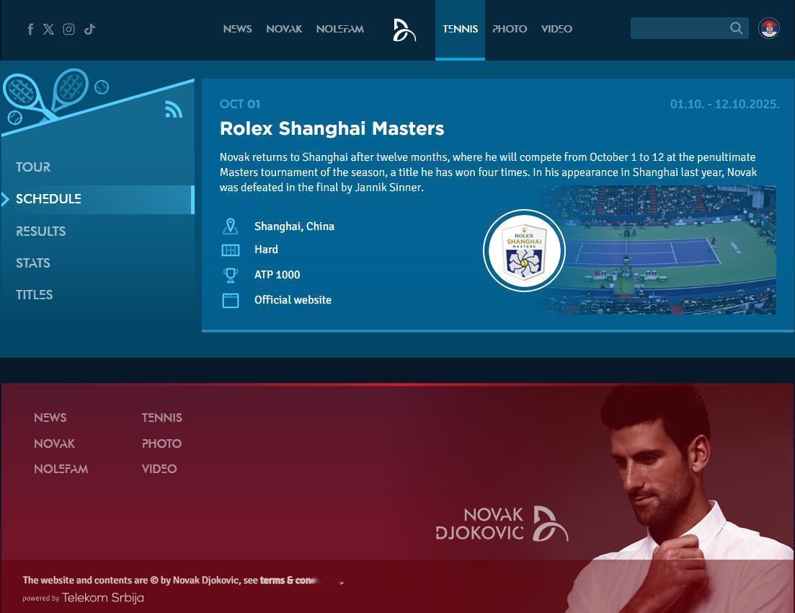Select TITLES in the sidebar menu
This screenshot has width=795, height=613.
(34, 295)
